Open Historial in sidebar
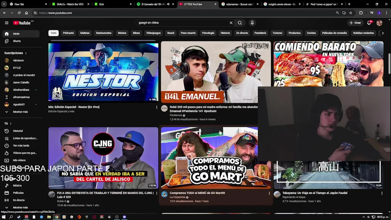This screenshot has height=220, width=391. (21, 131)
